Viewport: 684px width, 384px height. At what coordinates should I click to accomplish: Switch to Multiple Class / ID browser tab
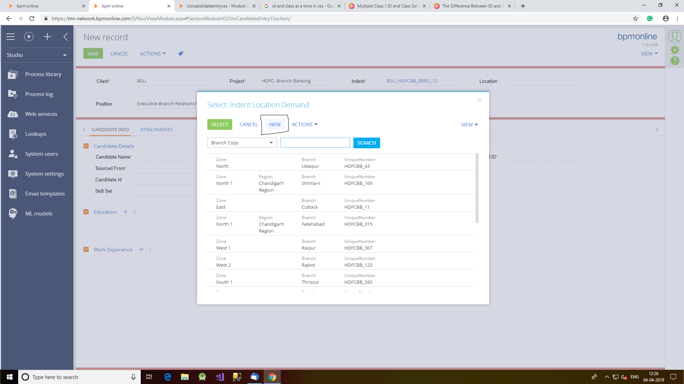pos(387,6)
